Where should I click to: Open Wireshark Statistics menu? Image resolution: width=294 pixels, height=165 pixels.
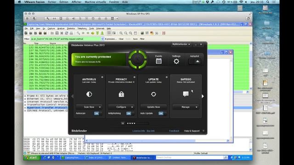pyautogui.click(x=71, y=28)
